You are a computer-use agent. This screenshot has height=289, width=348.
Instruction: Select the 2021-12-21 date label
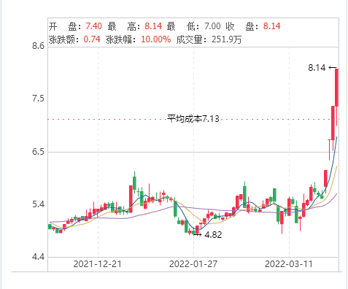(x=98, y=264)
